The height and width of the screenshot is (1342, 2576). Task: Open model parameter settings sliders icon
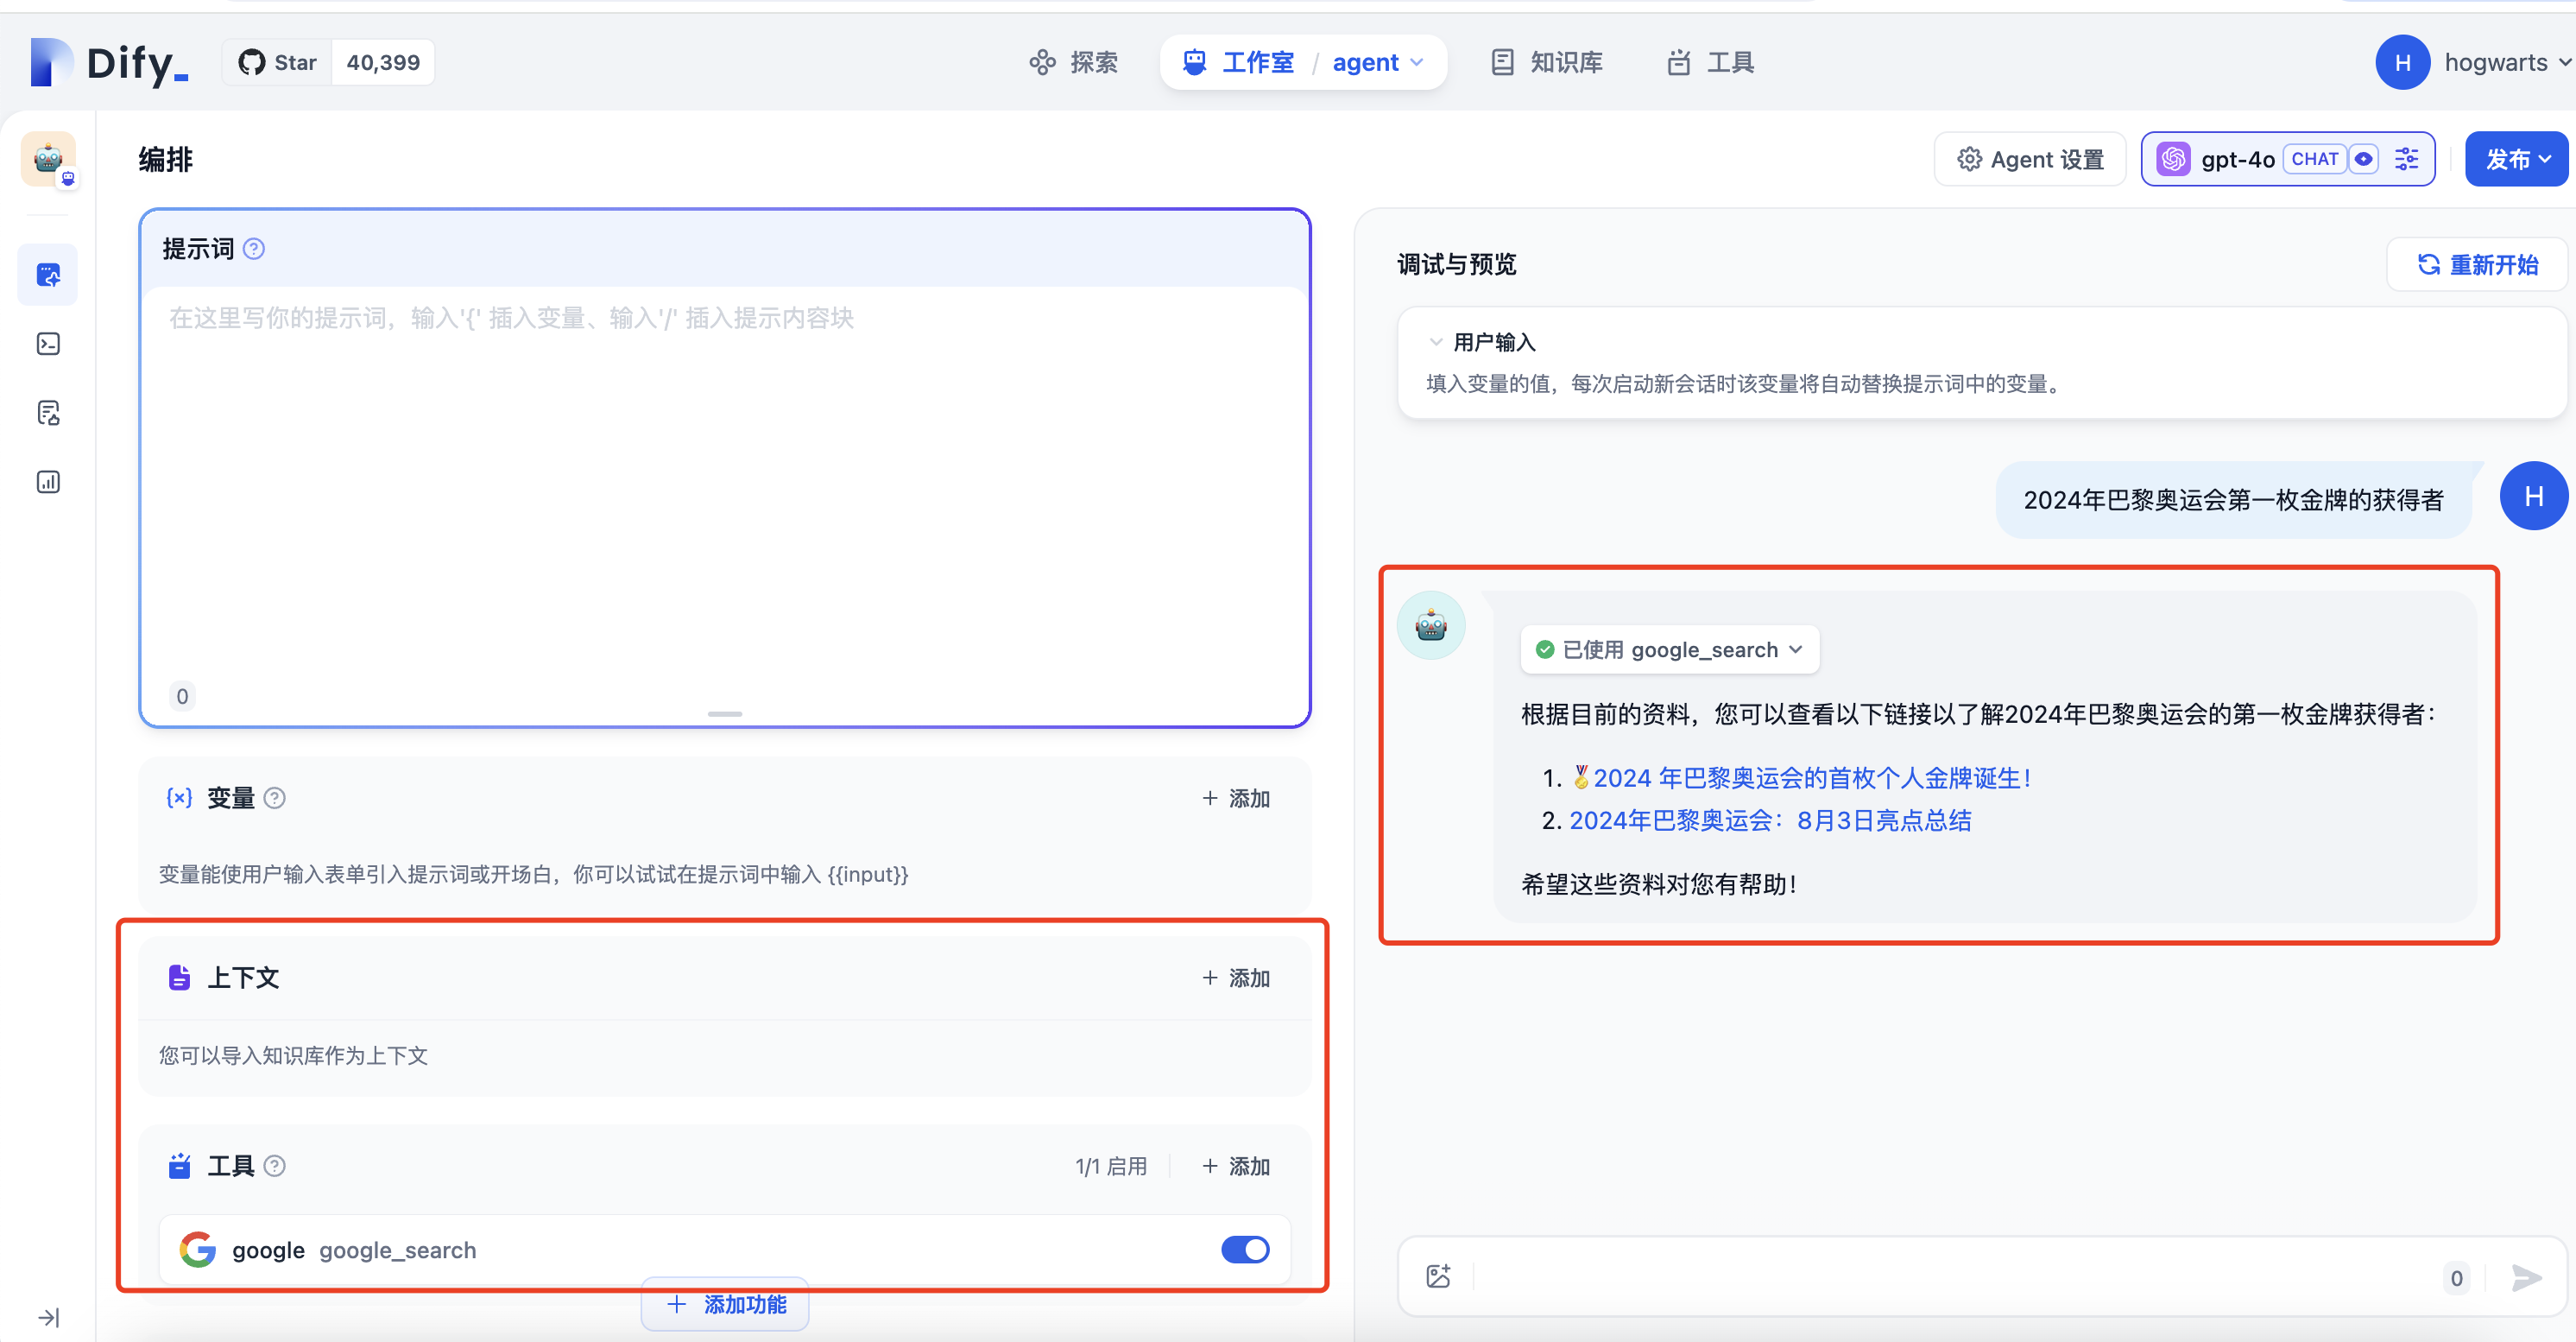pos(2406,158)
